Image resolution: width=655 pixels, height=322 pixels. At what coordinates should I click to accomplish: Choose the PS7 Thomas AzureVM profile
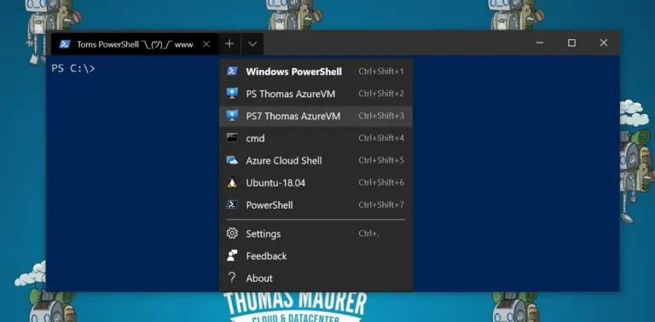coord(316,116)
